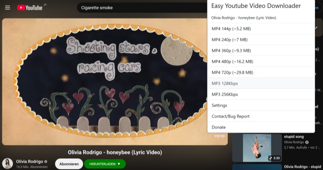This screenshot has width=323, height=170.
Task: Download MP4 720p (~29.8 MB)
Action: [x=261, y=72]
